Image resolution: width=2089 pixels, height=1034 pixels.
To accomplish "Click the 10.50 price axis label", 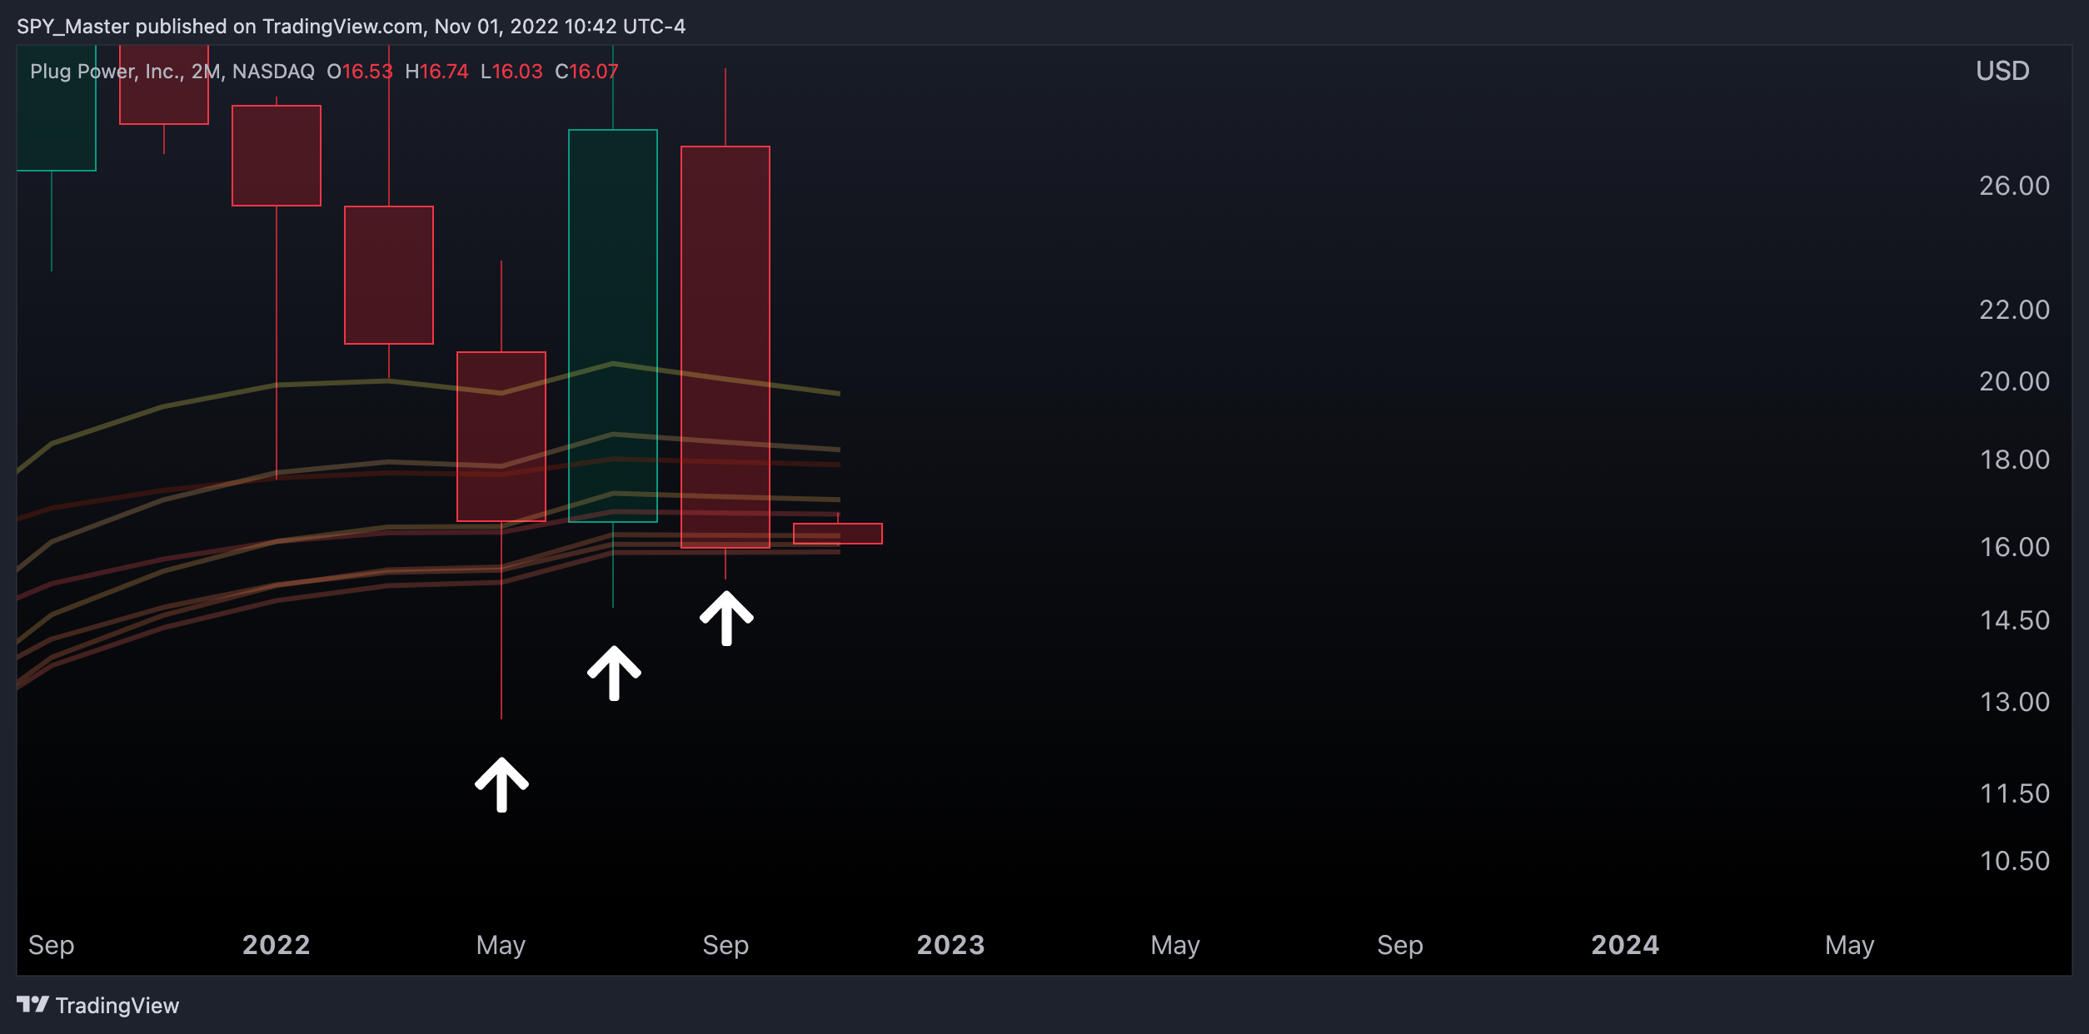I will [2014, 861].
